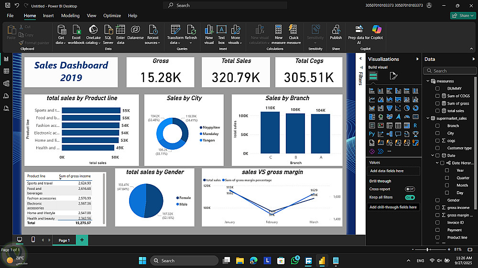Open the File menu

[x=10, y=16]
